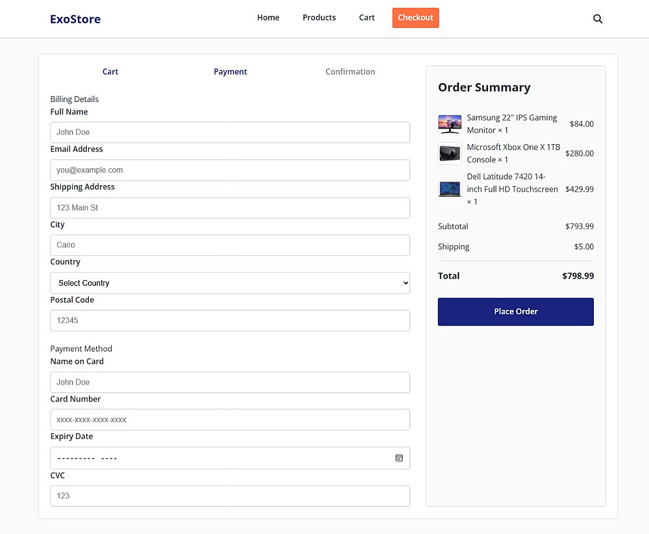This screenshot has height=534, width=649.
Task: Click the ExoStore logo
Action: point(75,19)
